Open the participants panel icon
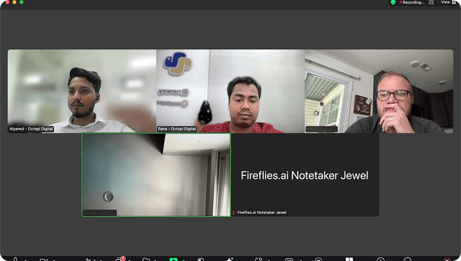 [x=89, y=259]
